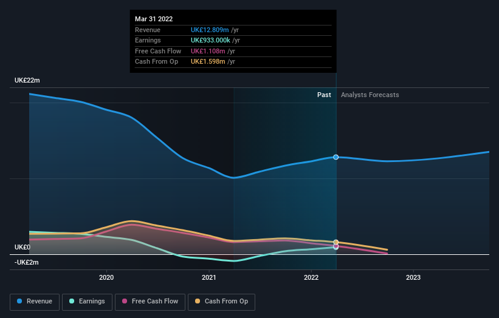Select the 2020 x-axis label
The width and height of the screenshot is (499, 318).
click(x=106, y=278)
